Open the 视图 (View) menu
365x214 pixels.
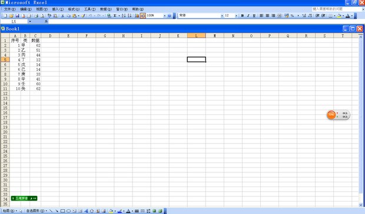coord(42,9)
